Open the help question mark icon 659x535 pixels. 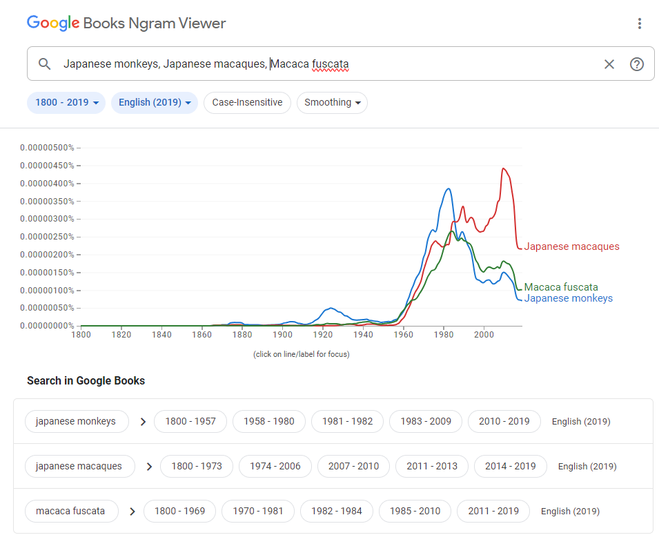click(636, 64)
